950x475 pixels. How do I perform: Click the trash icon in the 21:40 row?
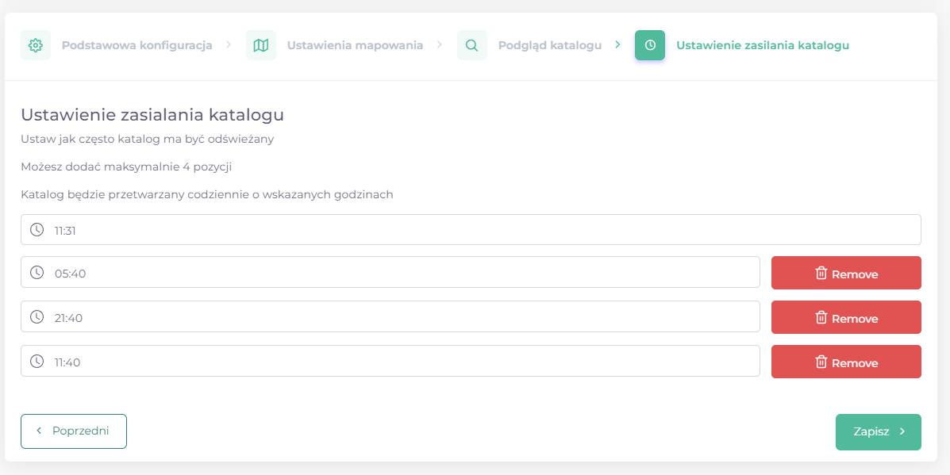click(821, 317)
